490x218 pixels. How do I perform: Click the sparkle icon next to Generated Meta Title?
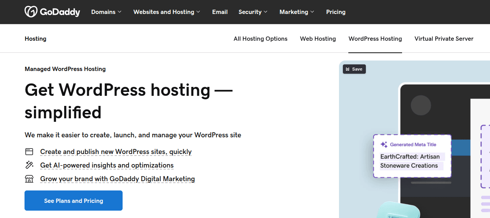tap(384, 144)
